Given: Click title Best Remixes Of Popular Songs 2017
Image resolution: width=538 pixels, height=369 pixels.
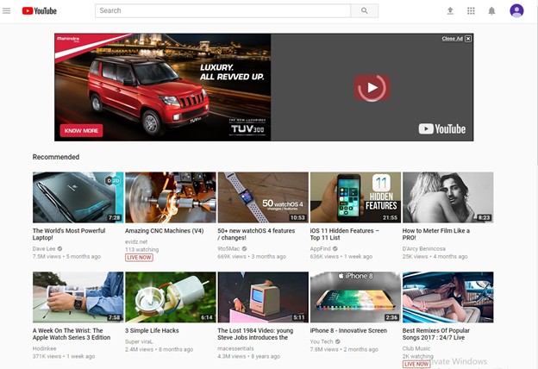Looking at the screenshot, I should coord(436,334).
